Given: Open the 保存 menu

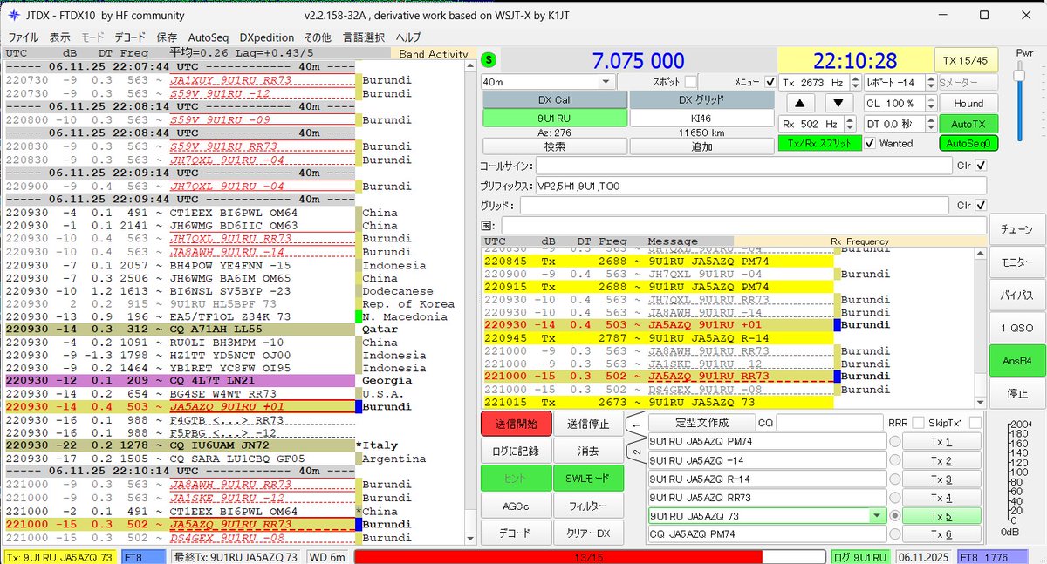Looking at the screenshot, I should 167,37.
